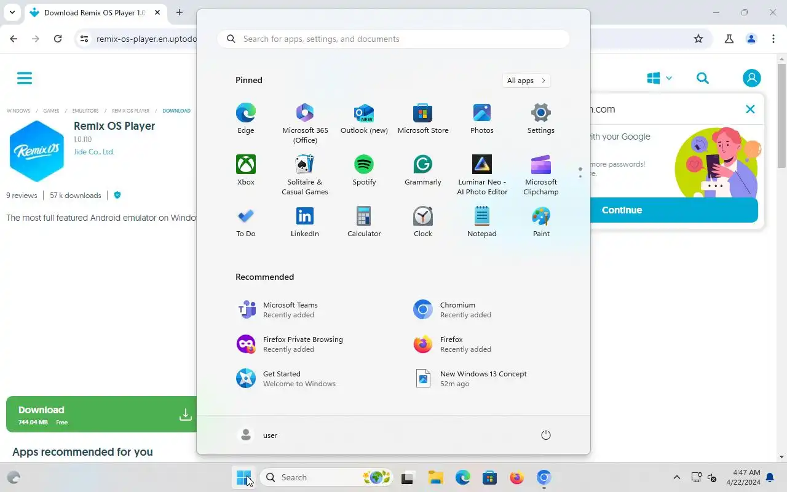Expand All apps list

[526, 81]
